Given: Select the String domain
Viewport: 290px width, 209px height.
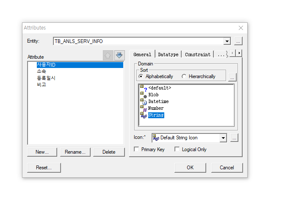Looking at the screenshot, I should click(x=156, y=115).
